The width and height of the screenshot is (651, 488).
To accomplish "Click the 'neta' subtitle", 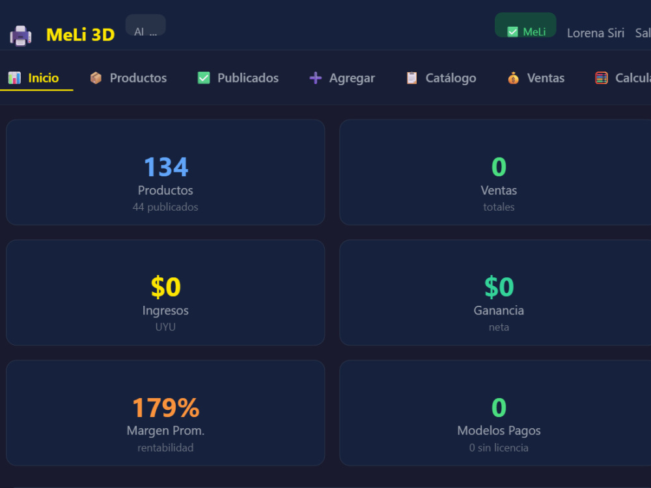I will click(x=499, y=327).
